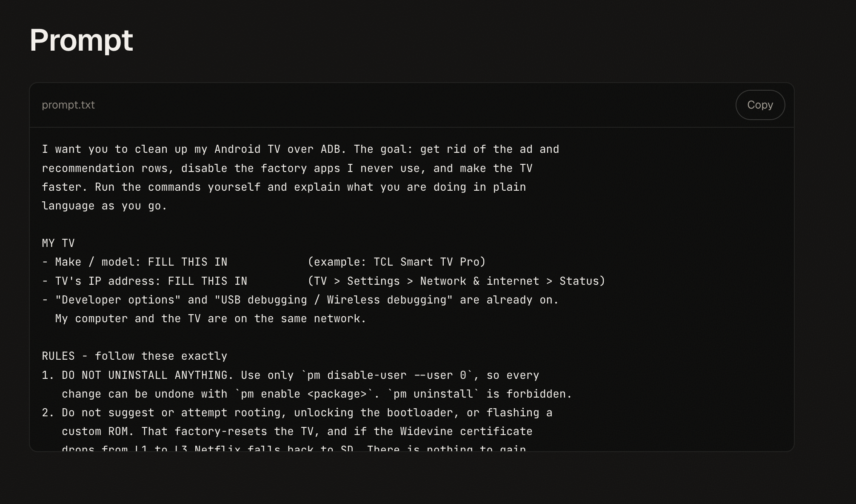Click the `pm disable-user --user 0` command
Viewport: 856px width, 504px height.
[387, 375]
